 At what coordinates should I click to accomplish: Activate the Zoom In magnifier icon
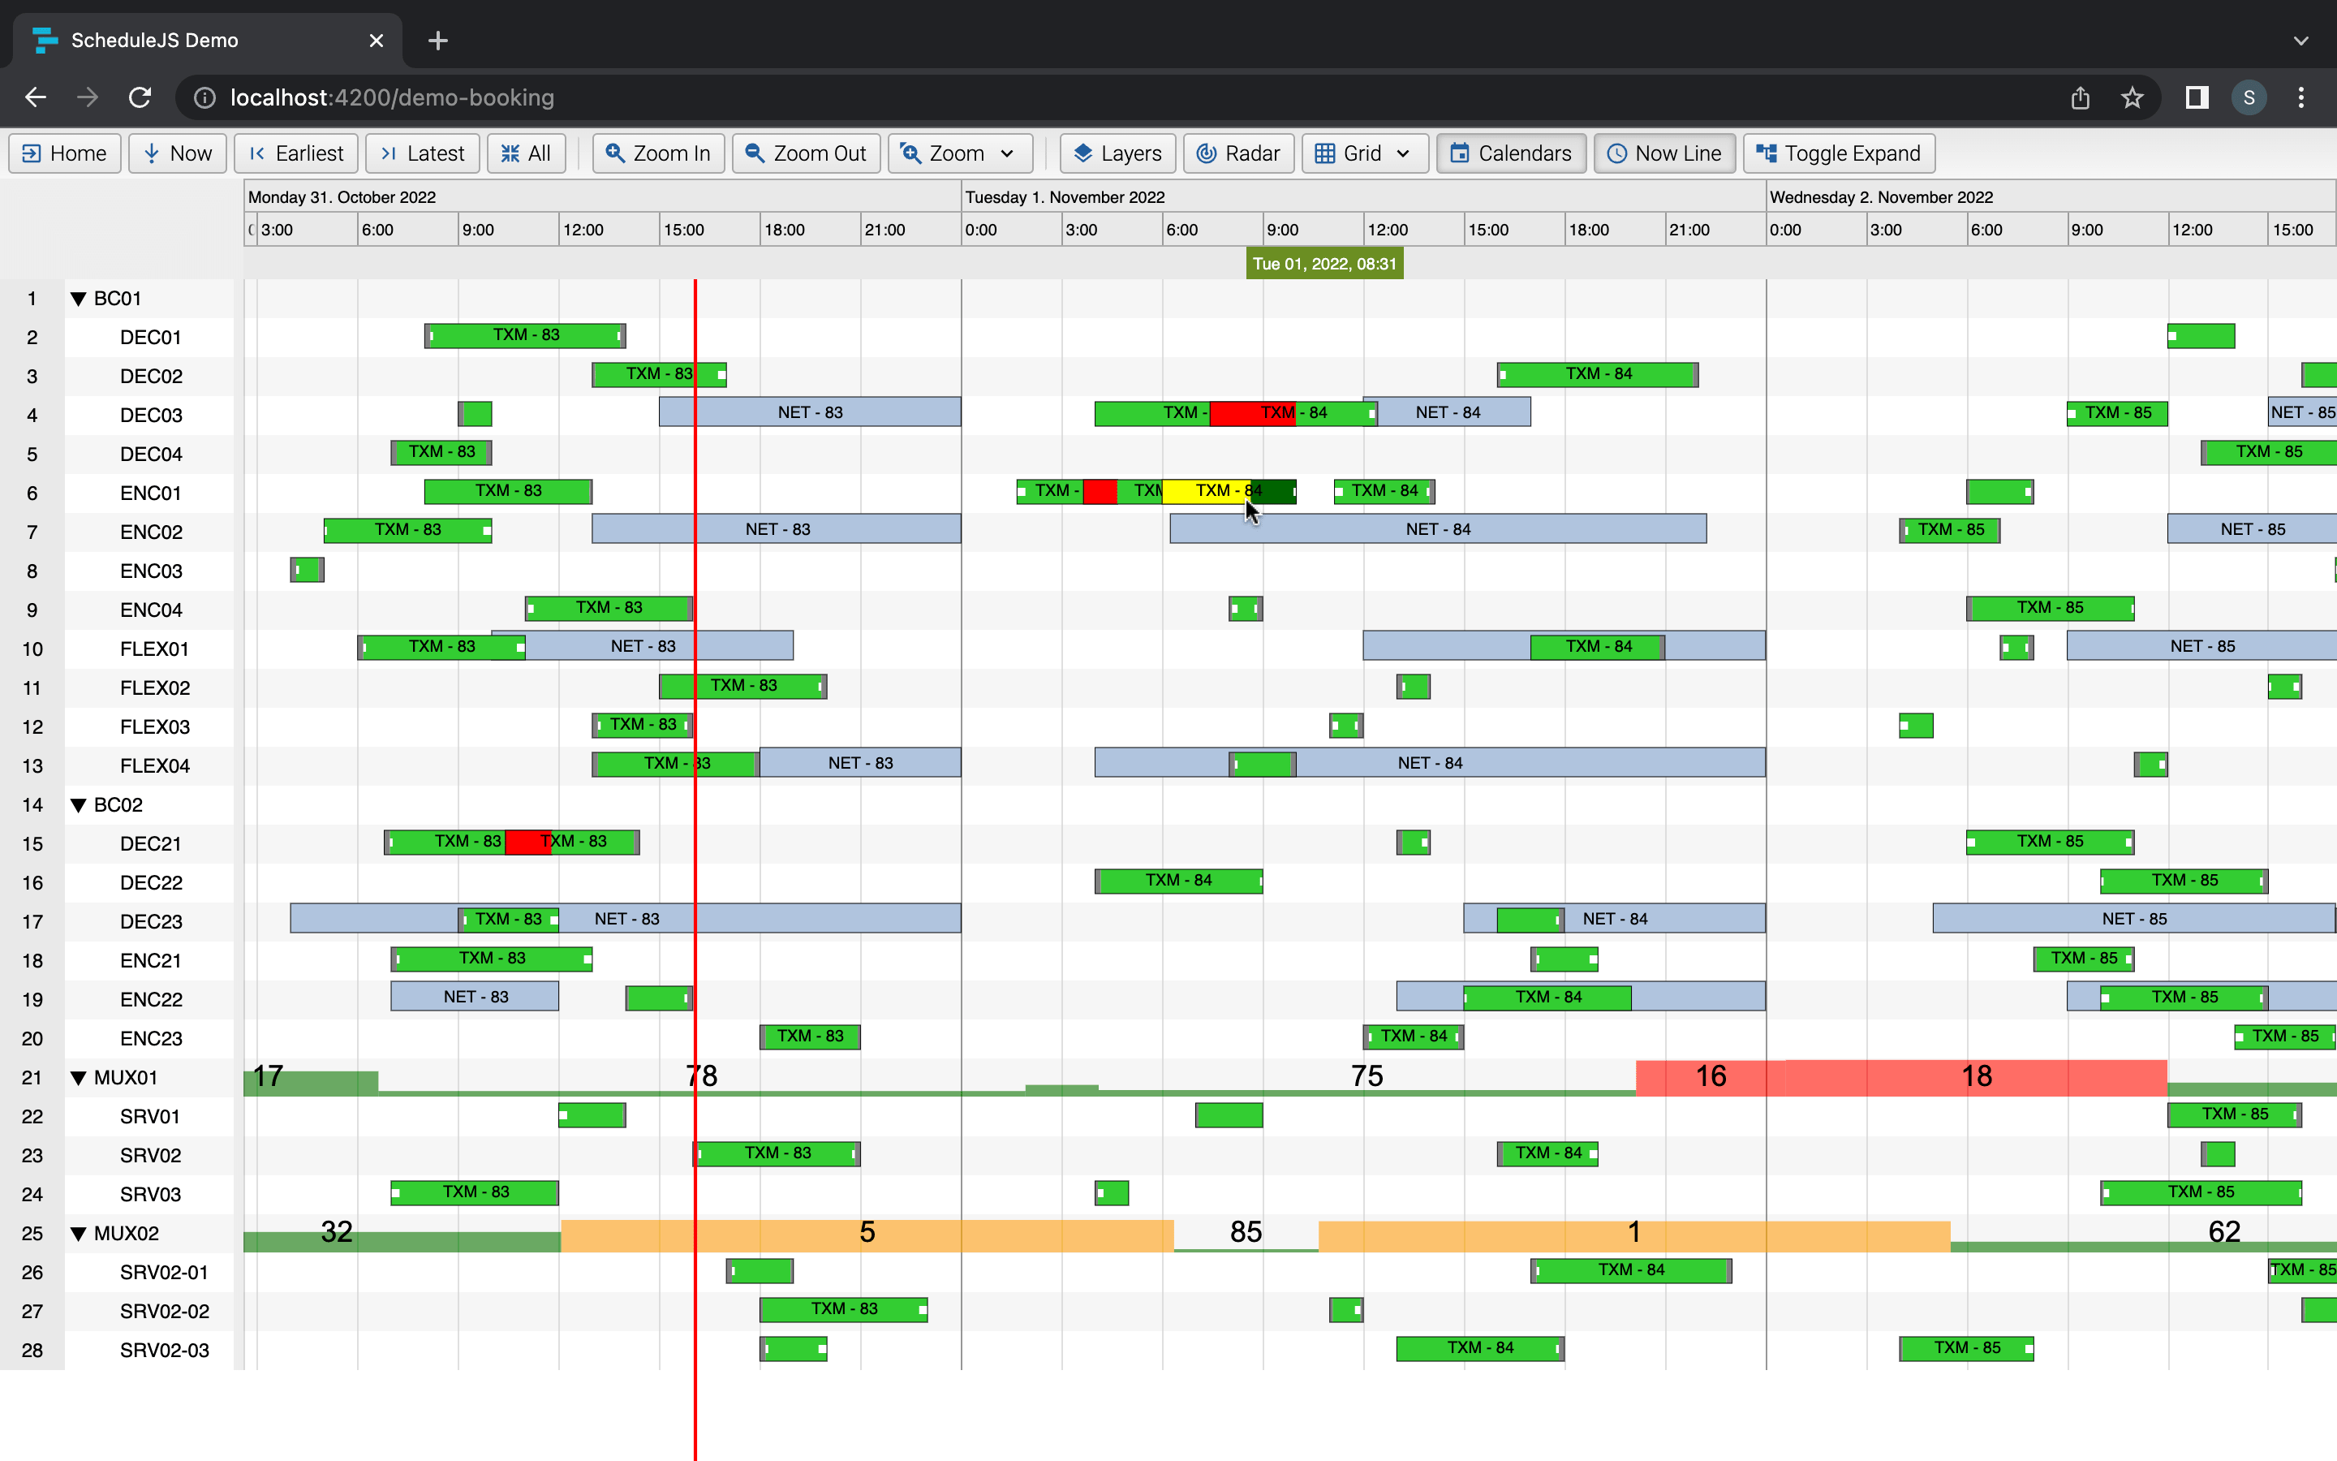[615, 153]
